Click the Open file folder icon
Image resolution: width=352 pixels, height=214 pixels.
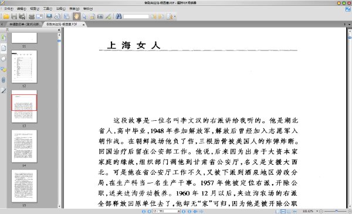[6, 16]
